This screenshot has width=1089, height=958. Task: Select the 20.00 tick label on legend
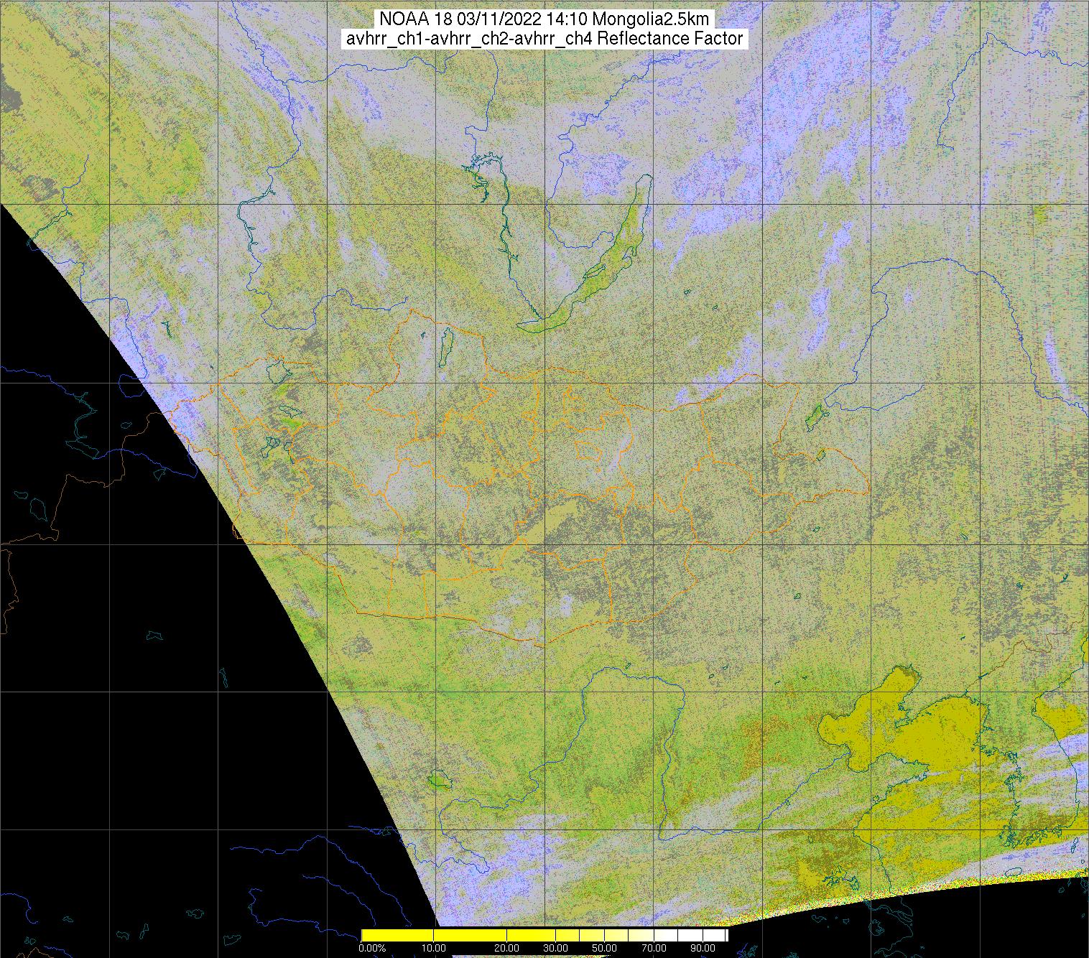pos(507,948)
